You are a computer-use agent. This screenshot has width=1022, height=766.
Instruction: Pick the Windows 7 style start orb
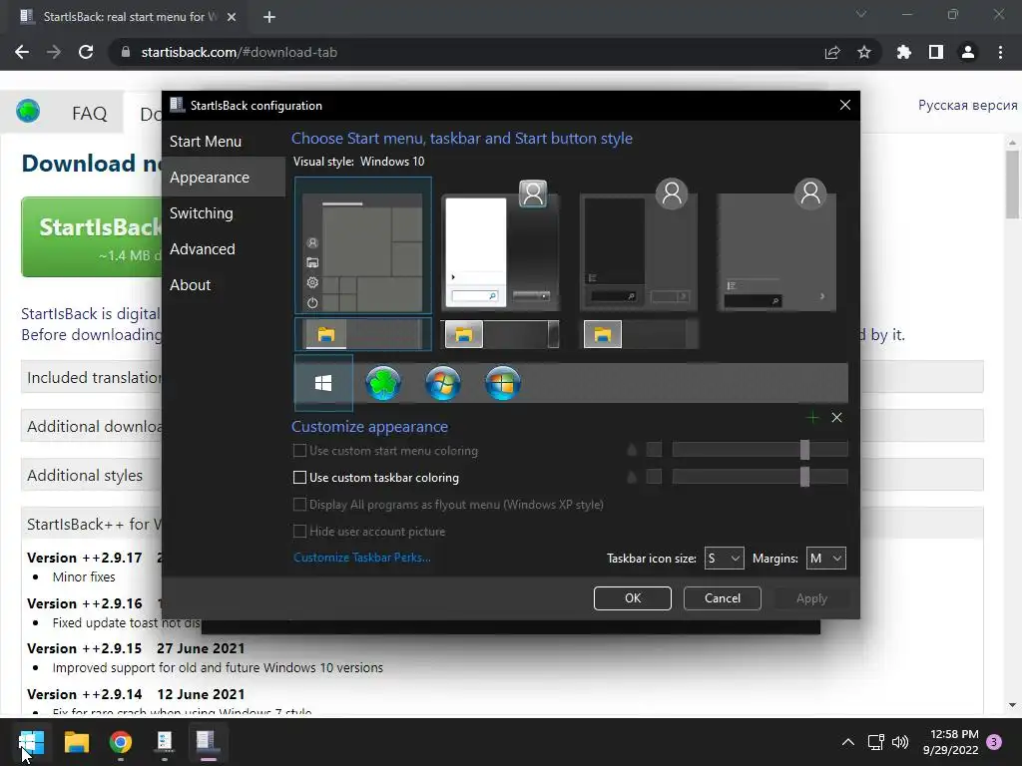coord(443,383)
